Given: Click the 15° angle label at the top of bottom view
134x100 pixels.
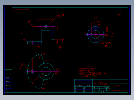Looking at the screenshot, I should coord(44,54).
